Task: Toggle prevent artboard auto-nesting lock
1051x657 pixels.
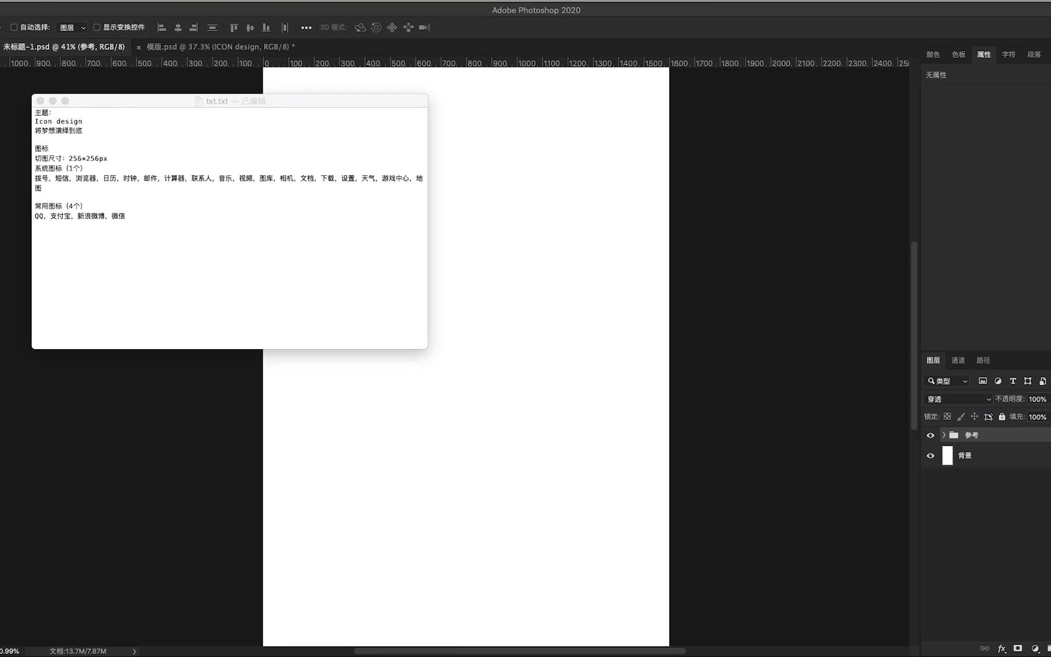Action: (988, 417)
